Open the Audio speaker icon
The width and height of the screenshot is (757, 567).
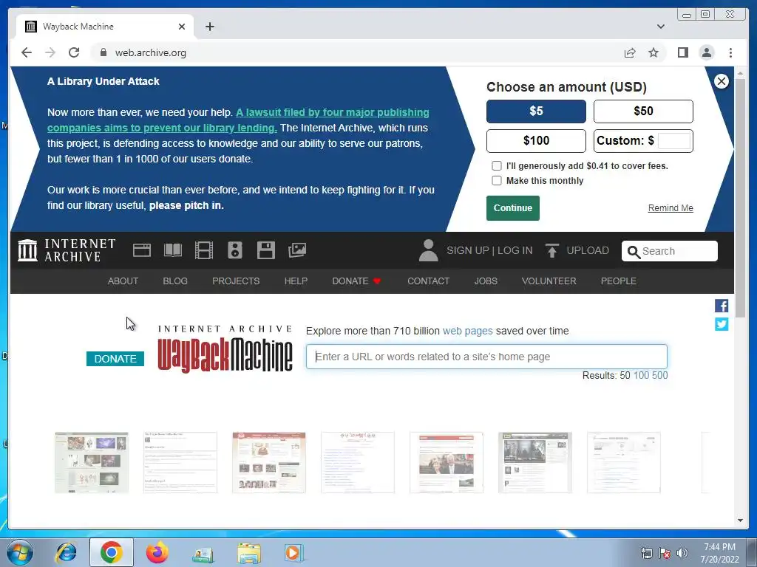pos(234,250)
